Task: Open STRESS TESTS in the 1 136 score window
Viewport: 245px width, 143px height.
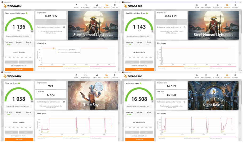Action: [x=97, y=6]
